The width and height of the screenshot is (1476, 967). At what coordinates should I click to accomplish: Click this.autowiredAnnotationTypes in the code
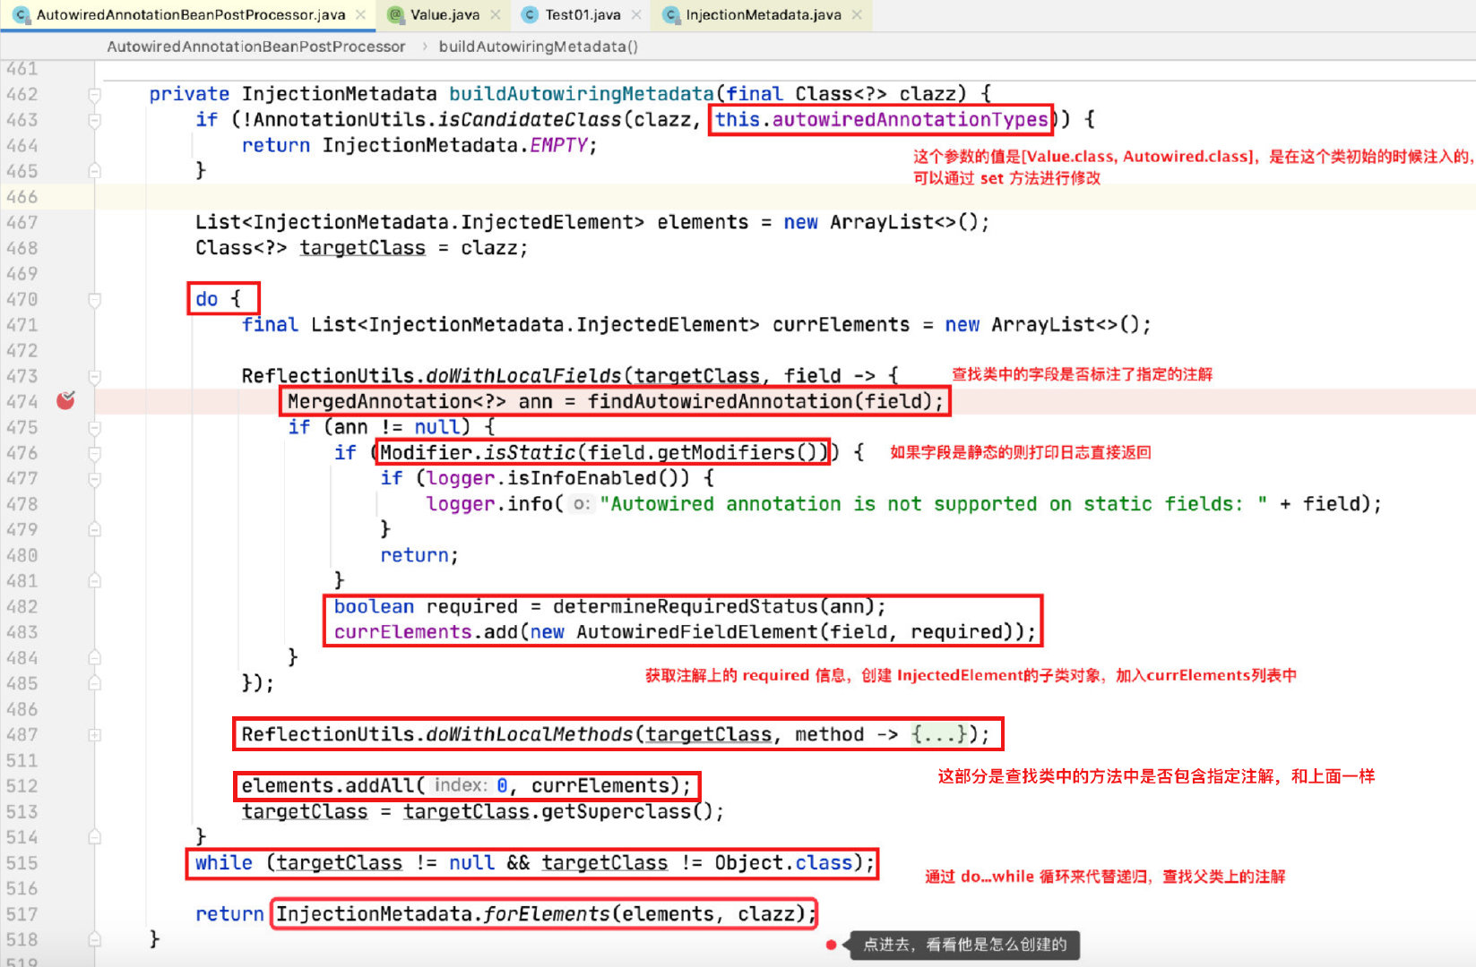click(881, 119)
